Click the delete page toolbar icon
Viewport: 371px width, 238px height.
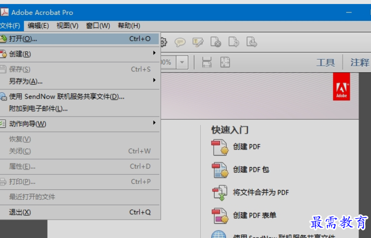[x=216, y=42]
